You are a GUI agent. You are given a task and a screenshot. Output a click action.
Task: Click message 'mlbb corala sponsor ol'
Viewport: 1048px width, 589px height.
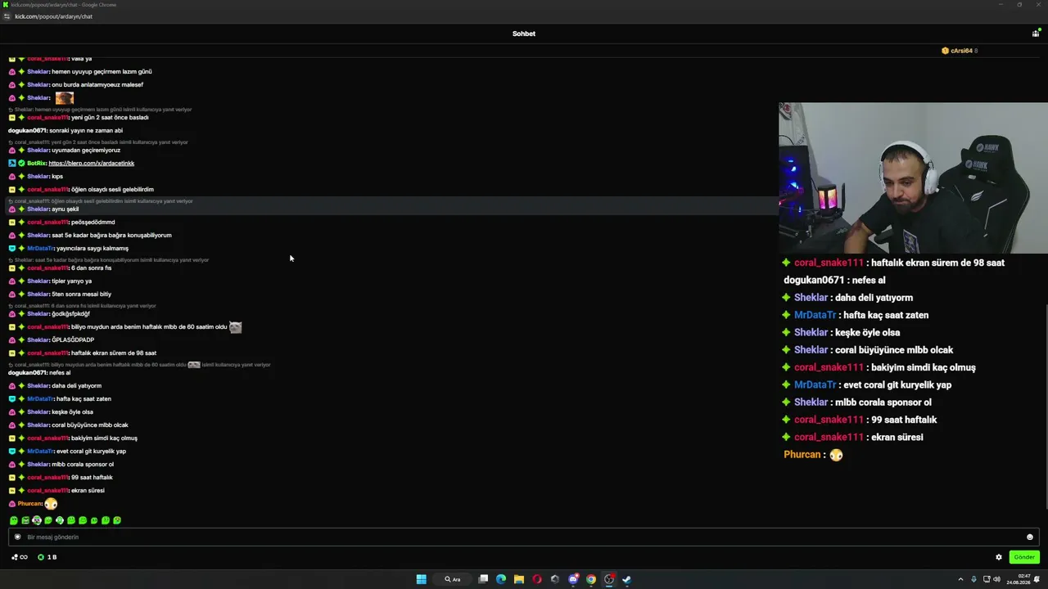[x=83, y=464]
